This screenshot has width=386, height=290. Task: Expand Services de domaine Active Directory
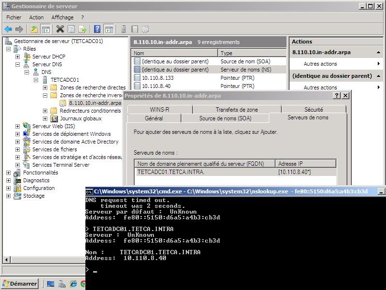[x=17, y=142]
